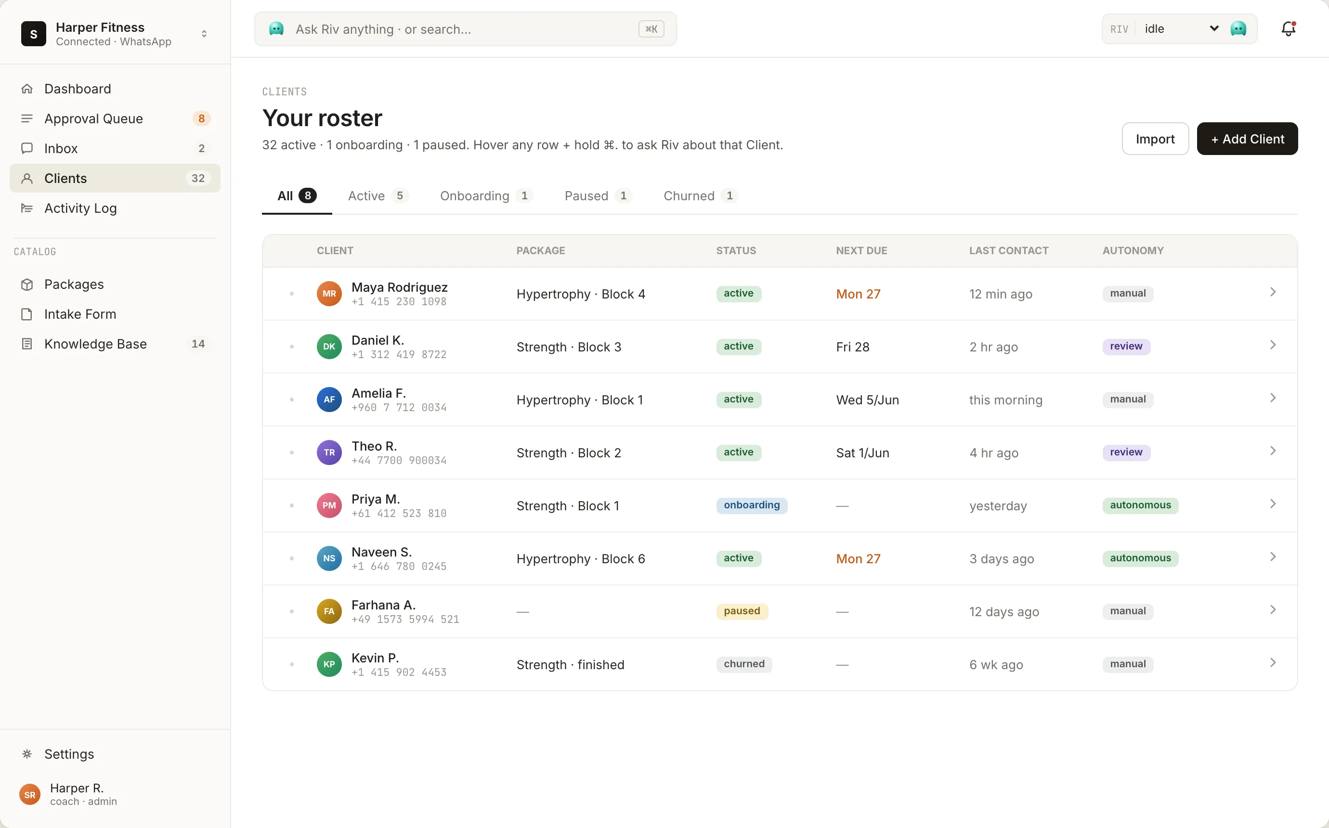The height and width of the screenshot is (828, 1329).
Task: Open Packages catalog link
Action: coord(115,284)
